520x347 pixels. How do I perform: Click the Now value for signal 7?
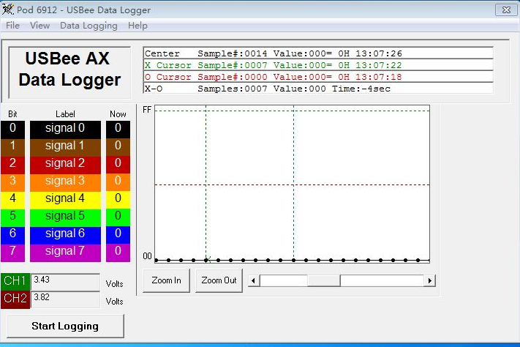tap(118, 253)
